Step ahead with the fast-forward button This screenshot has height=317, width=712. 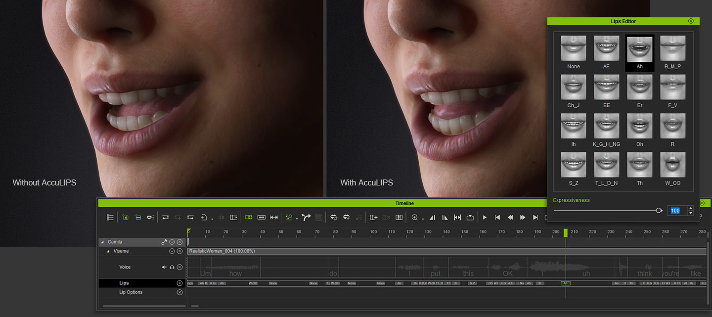pyautogui.click(x=523, y=218)
